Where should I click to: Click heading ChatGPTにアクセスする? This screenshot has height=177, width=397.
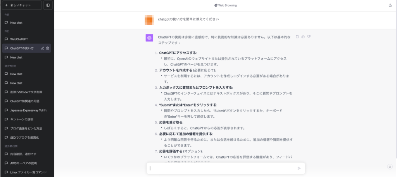(x=178, y=53)
